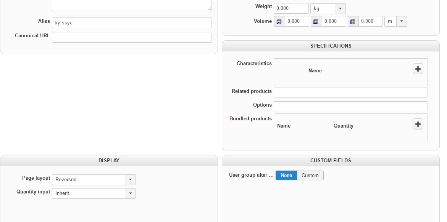Click the third Volume dimension value field
This screenshot has height=222, width=447.
click(x=370, y=21)
